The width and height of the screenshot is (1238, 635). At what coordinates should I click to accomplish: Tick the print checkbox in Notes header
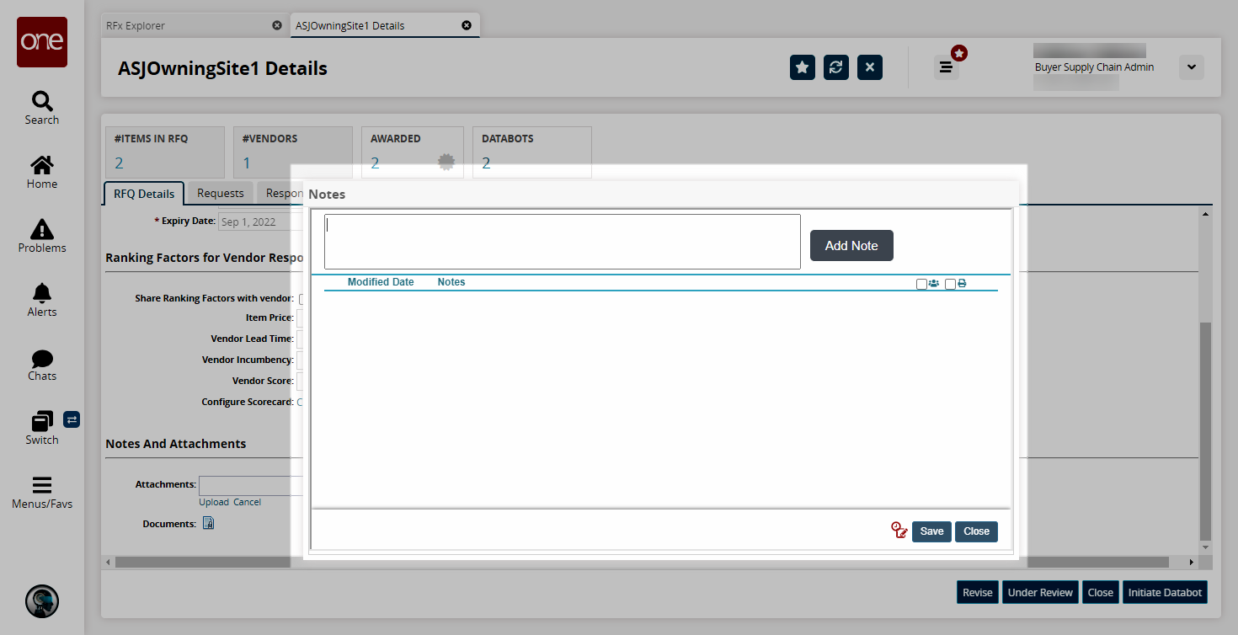(951, 285)
